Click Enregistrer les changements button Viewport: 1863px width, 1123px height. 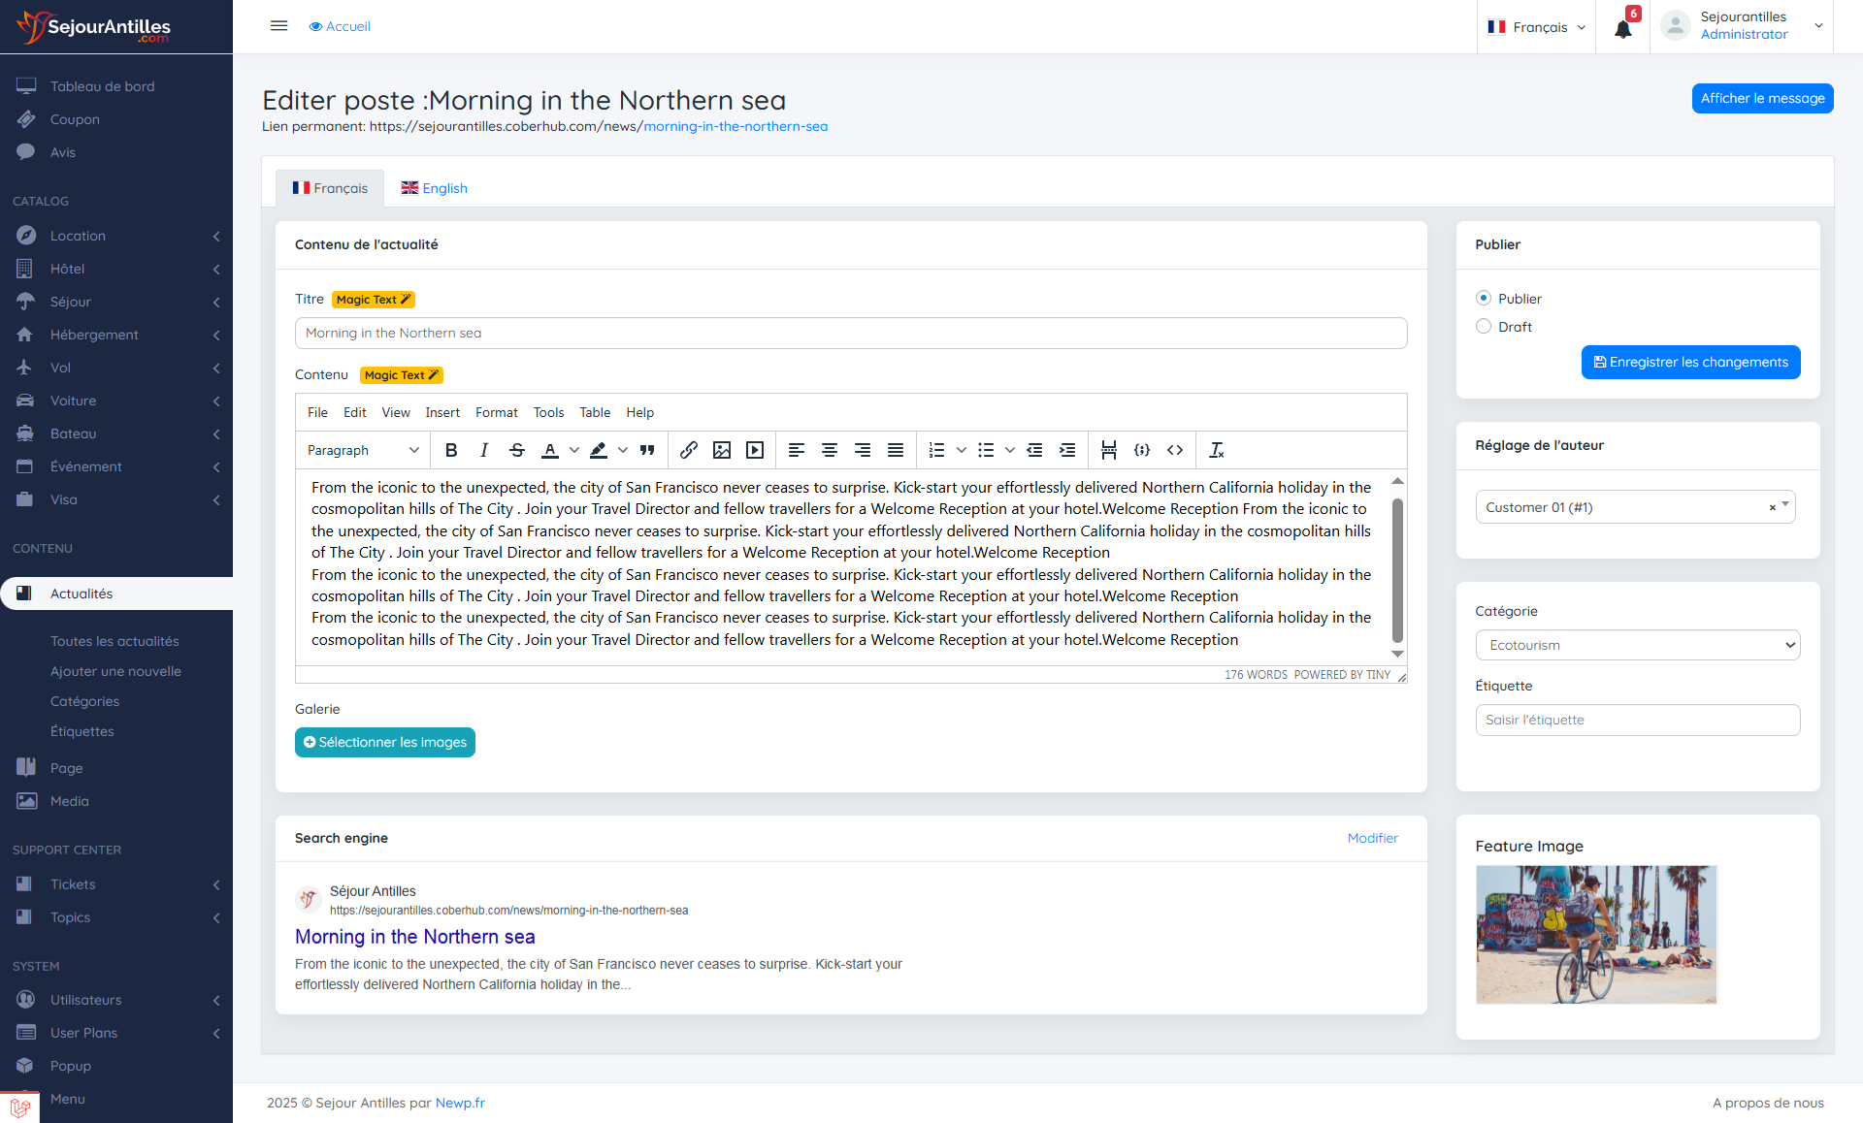(1690, 362)
